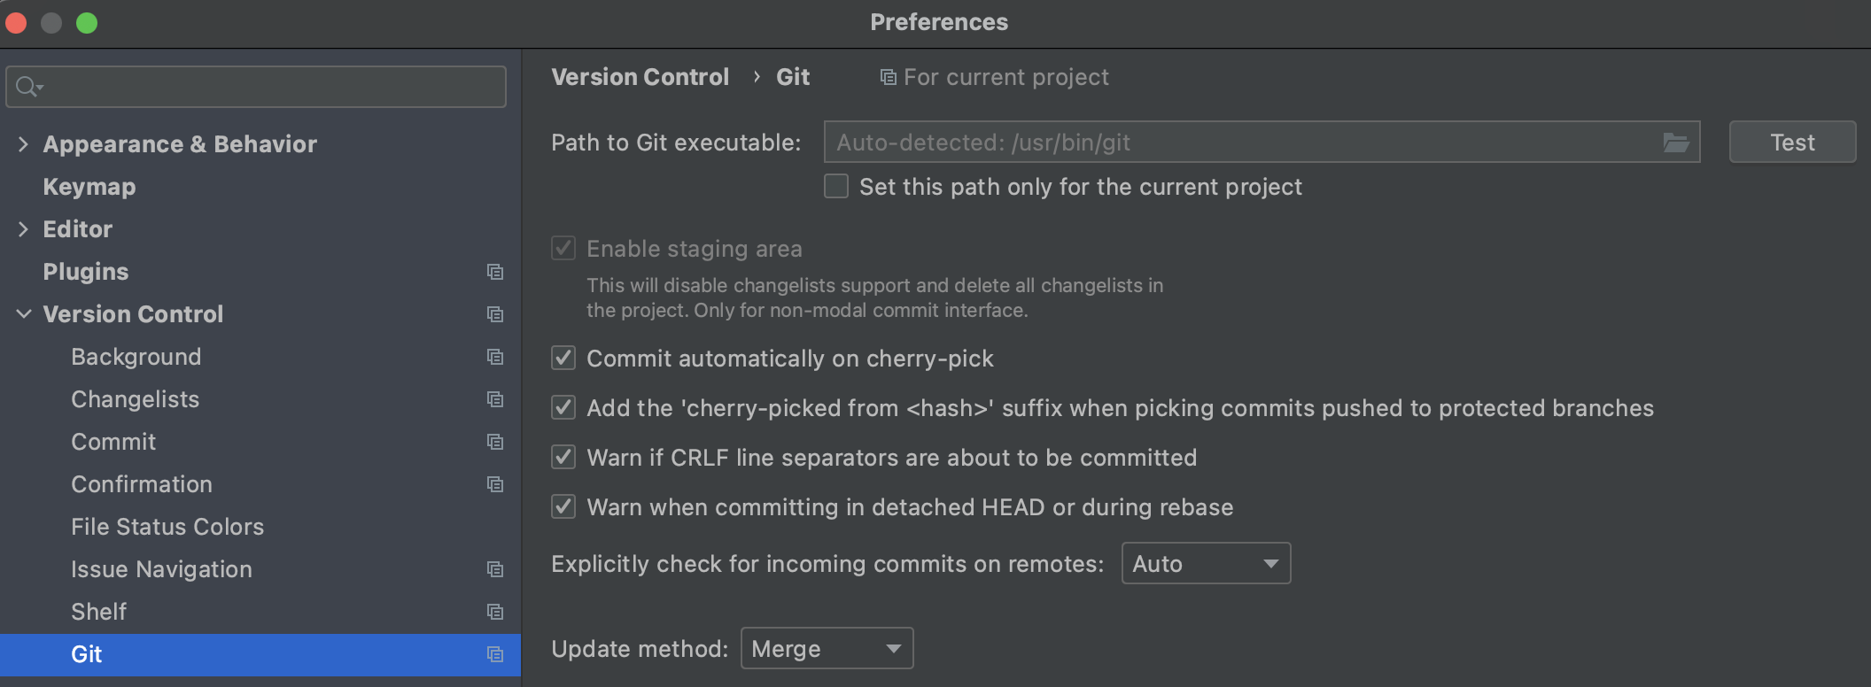Uncheck 'Commit automatically on cherry-pick'
The height and width of the screenshot is (687, 1871).
pyautogui.click(x=563, y=359)
